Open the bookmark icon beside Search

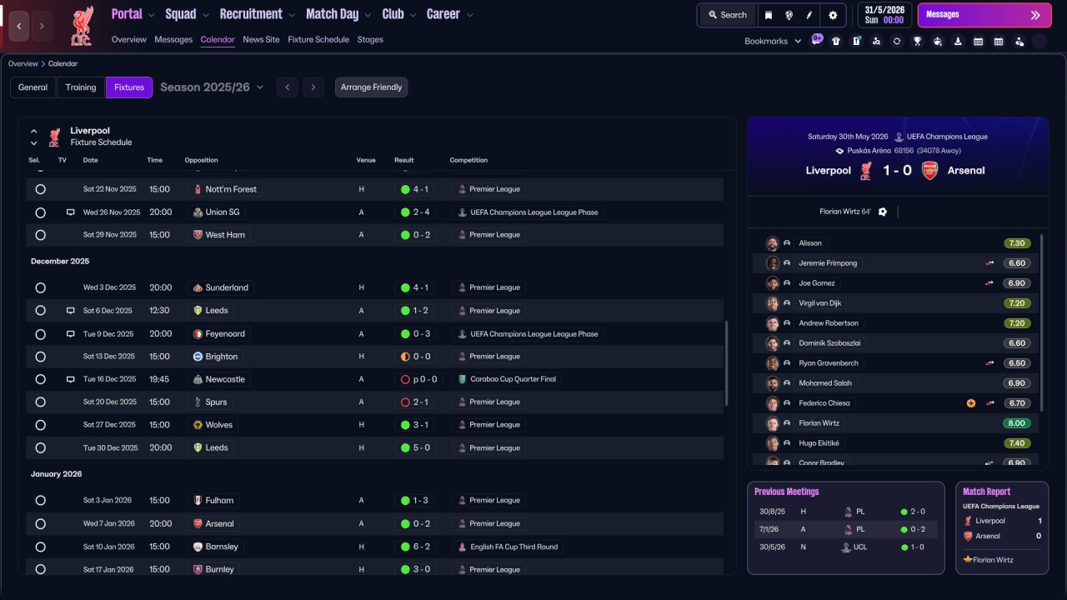coord(768,15)
